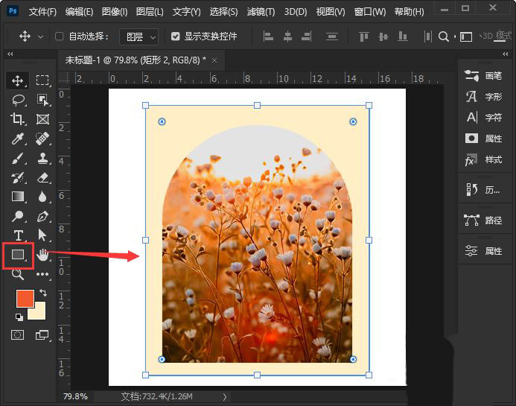Collapse the left toolbox with double arrows
Screen dimensions: 516x406
(10, 54)
